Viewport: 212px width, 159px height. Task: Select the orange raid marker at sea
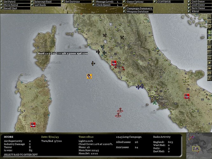tap(89, 76)
